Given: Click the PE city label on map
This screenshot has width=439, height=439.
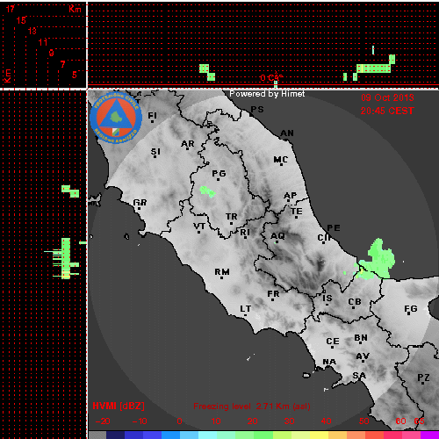Looking at the screenshot, I should click(x=334, y=228).
